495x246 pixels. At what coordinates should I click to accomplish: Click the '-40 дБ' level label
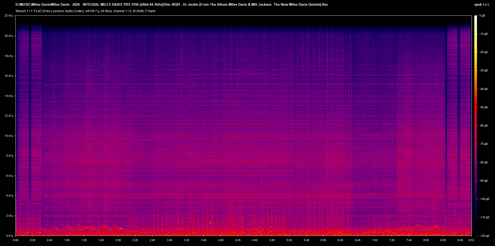point(484,89)
